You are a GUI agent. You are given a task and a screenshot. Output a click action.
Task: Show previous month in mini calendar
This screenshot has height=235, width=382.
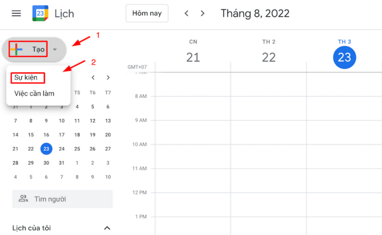point(93,78)
